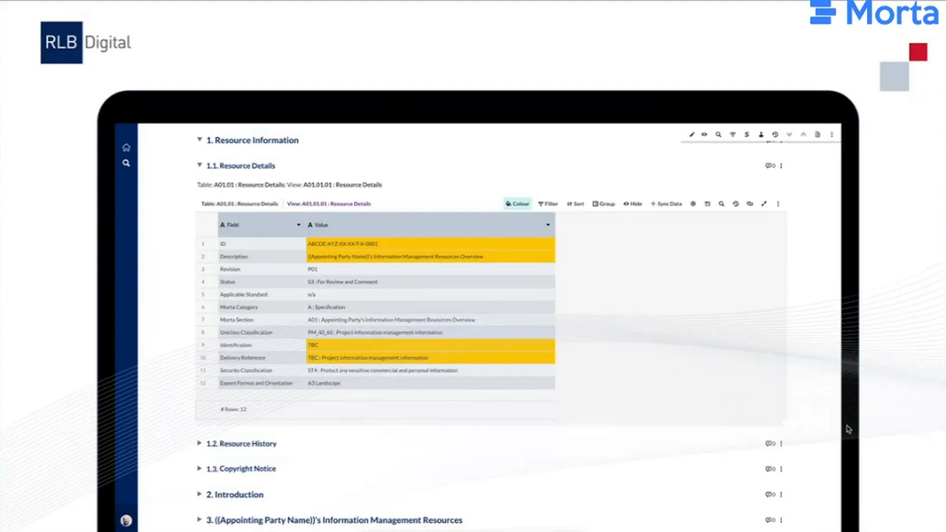Select the Sync Data button
The height and width of the screenshot is (532, 946).
pos(666,203)
